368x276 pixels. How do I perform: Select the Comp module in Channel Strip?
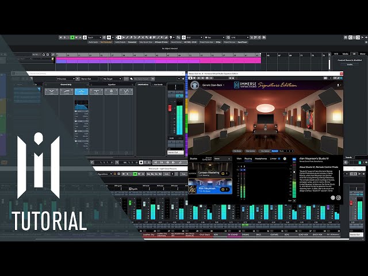tap(67, 91)
